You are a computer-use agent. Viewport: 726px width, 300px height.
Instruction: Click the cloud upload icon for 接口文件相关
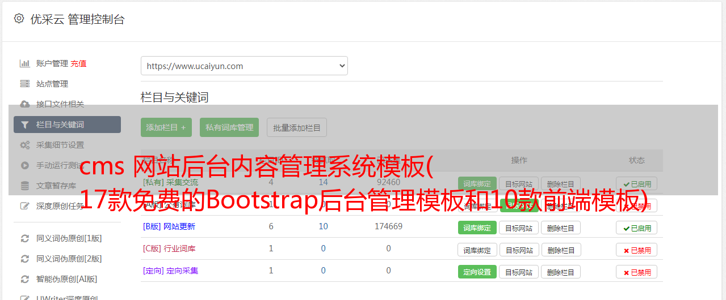click(24, 104)
